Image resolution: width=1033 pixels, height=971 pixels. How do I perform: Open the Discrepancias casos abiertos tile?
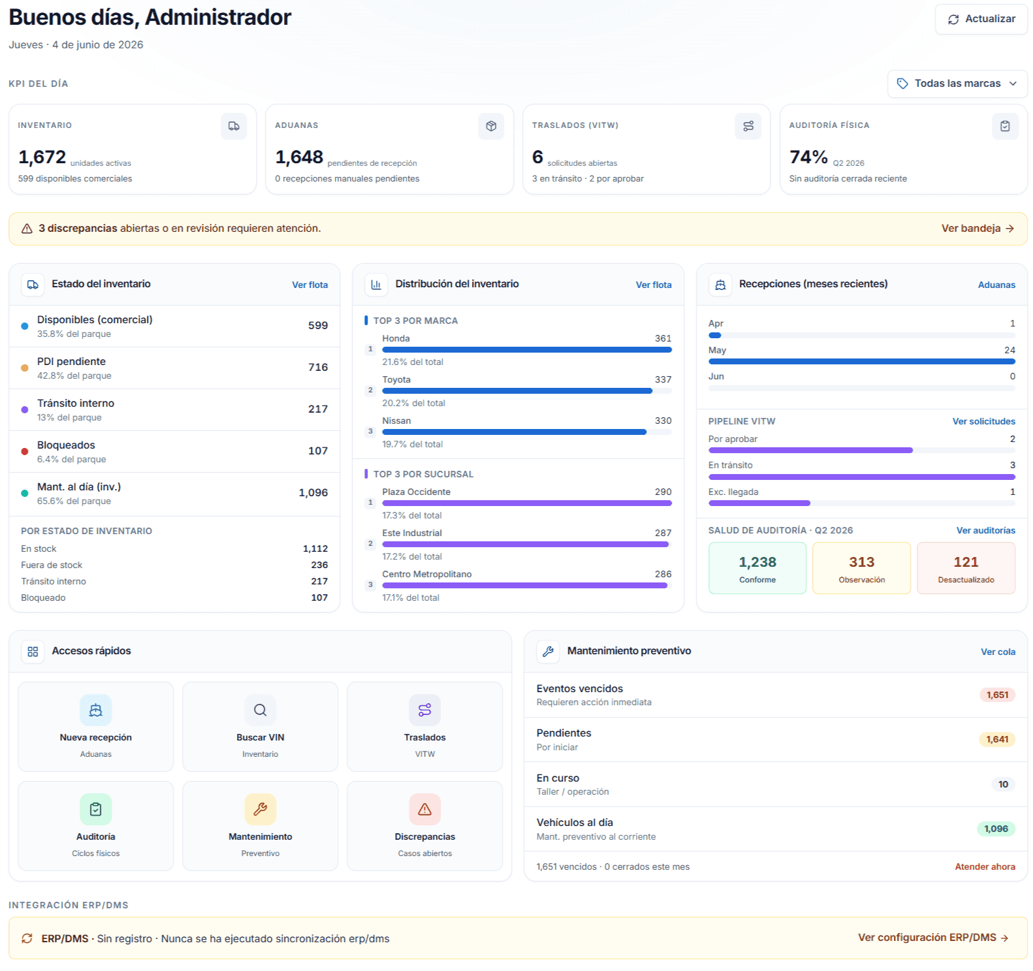[x=425, y=826]
